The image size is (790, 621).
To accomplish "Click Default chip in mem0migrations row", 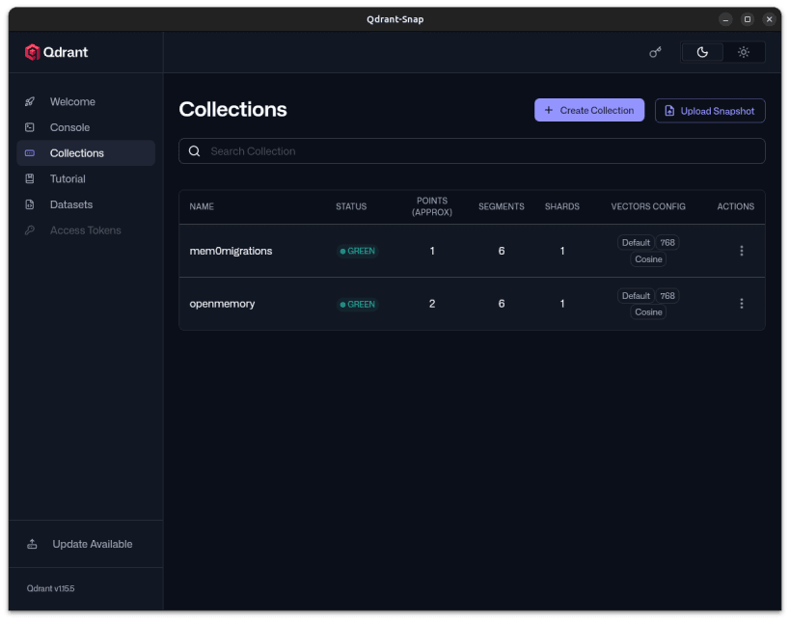I will [x=636, y=243].
